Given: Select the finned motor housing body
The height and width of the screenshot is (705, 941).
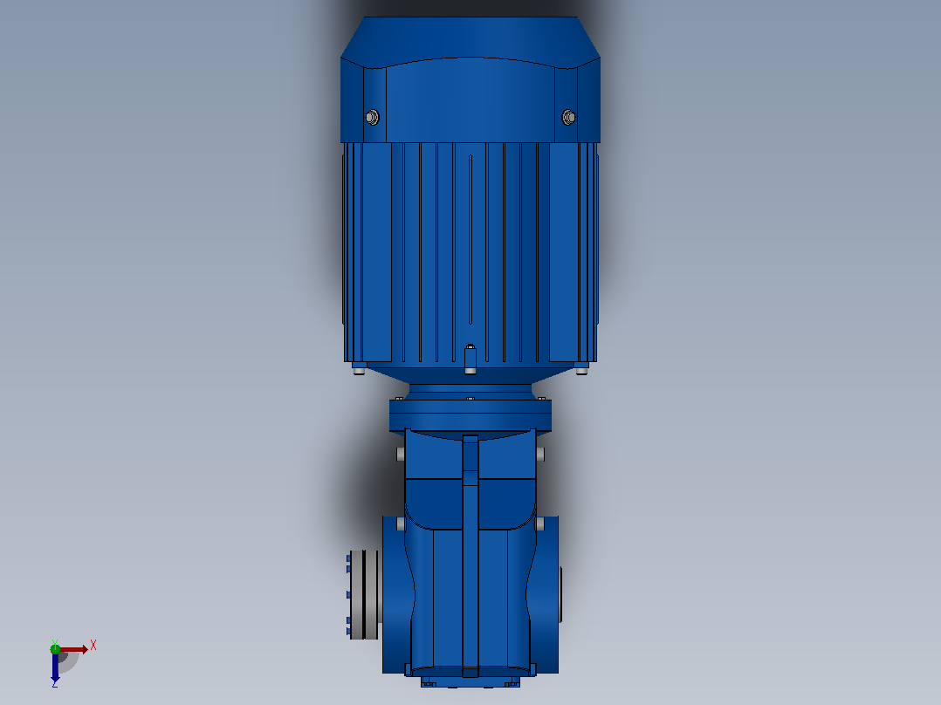Looking at the screenshot, I should tap(470, 252).
